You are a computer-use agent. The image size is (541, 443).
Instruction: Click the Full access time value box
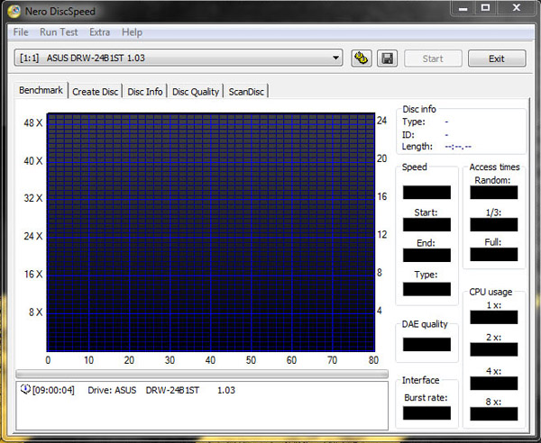(x=494, y=254)
